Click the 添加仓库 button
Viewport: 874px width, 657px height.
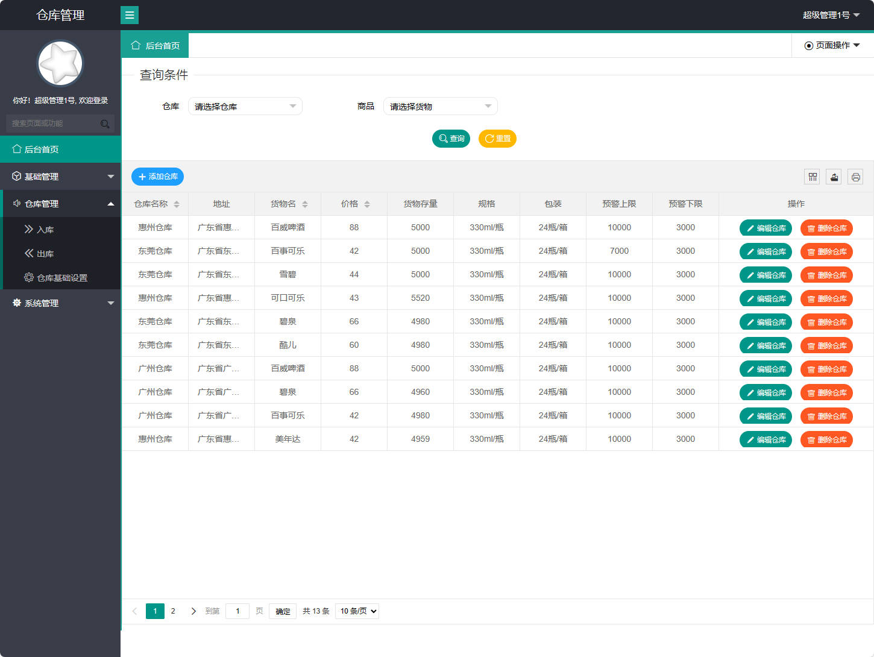(x=157, y=177)
